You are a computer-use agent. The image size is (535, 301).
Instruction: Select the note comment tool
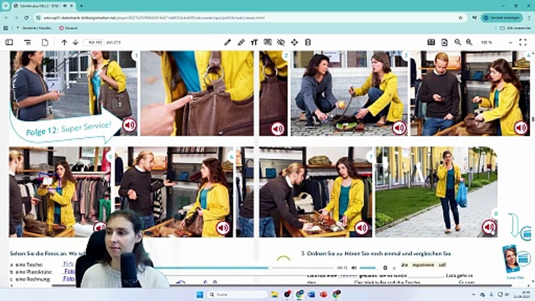(x=268, y=42)
